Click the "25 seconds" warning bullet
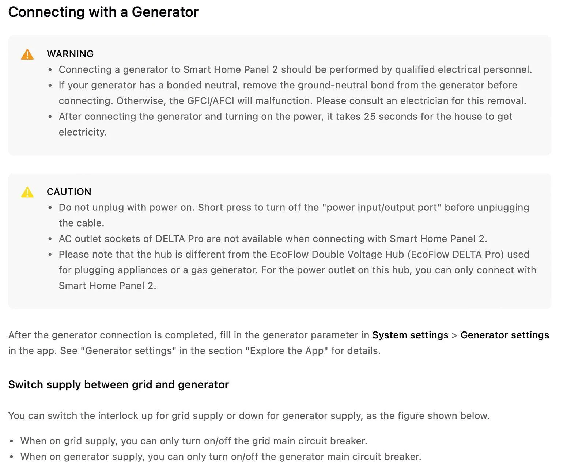Image resolution: width=586 pixels, height=475 pixels. (286, 124)
